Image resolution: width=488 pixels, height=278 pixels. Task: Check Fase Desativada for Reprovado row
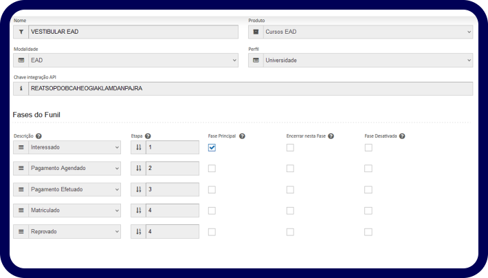368,232
